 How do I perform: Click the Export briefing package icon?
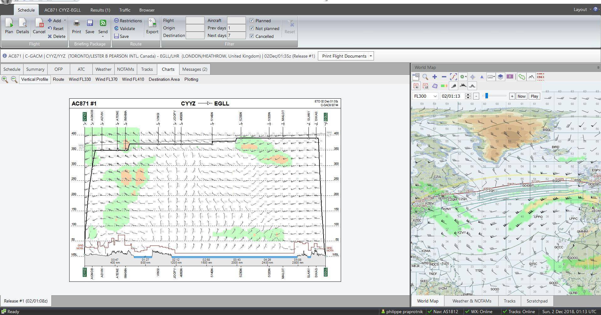tap(152, 25)
